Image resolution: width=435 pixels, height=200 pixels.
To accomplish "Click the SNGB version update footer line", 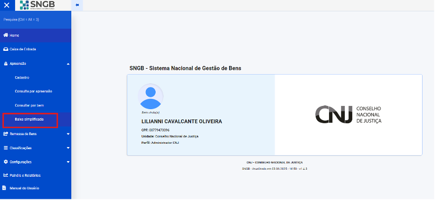I will tap(275, 169).
